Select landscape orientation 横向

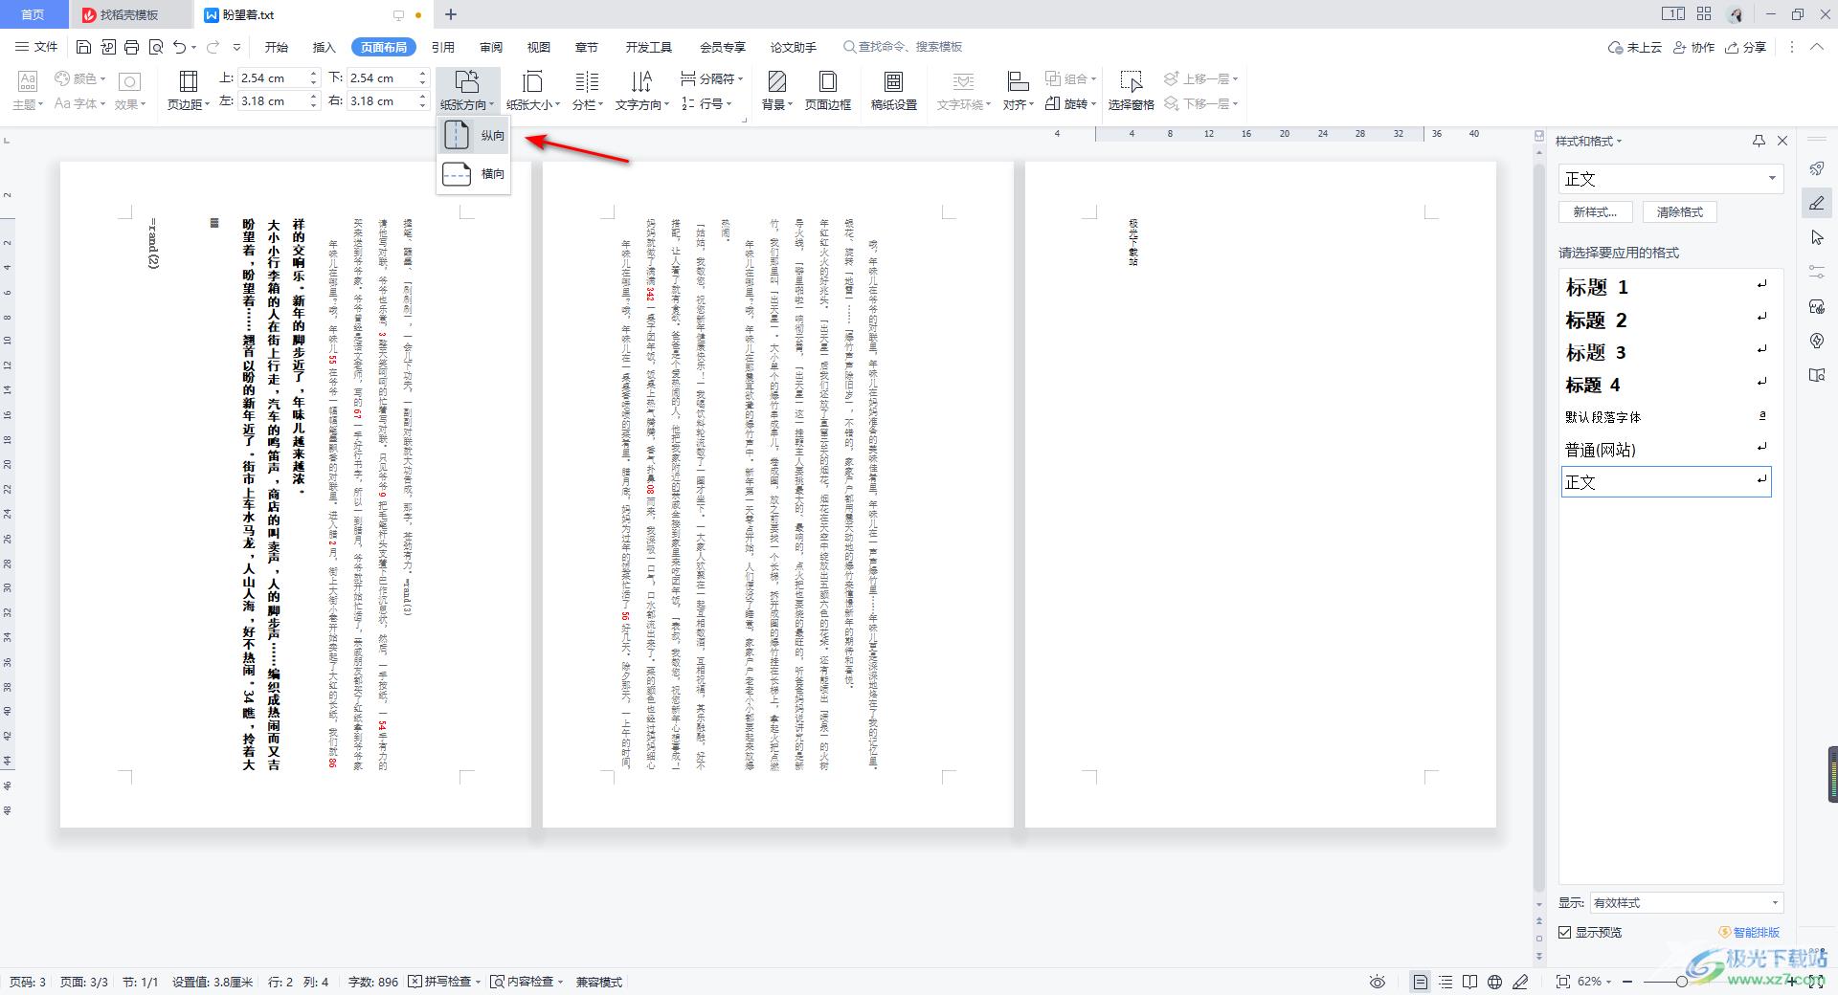(474, 174)
